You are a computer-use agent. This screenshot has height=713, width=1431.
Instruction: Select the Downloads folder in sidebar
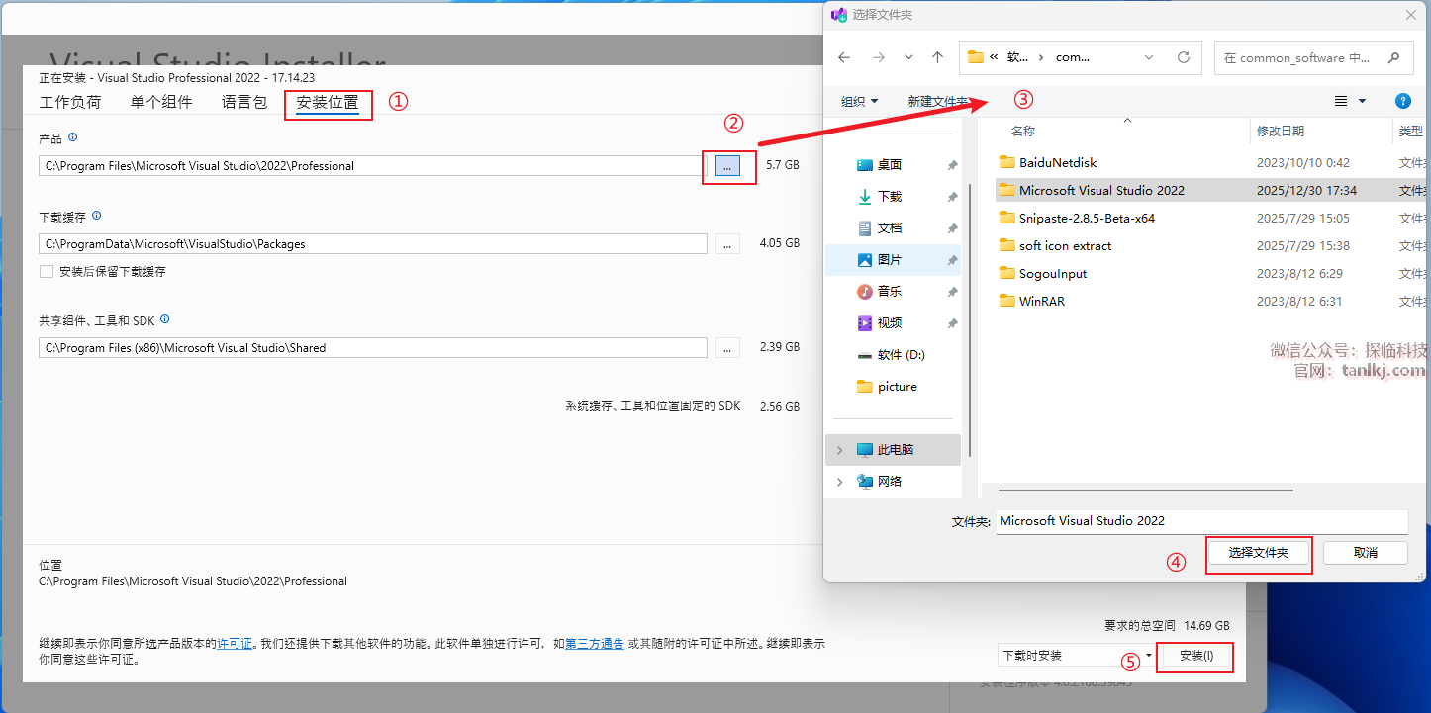pos(889,197)
